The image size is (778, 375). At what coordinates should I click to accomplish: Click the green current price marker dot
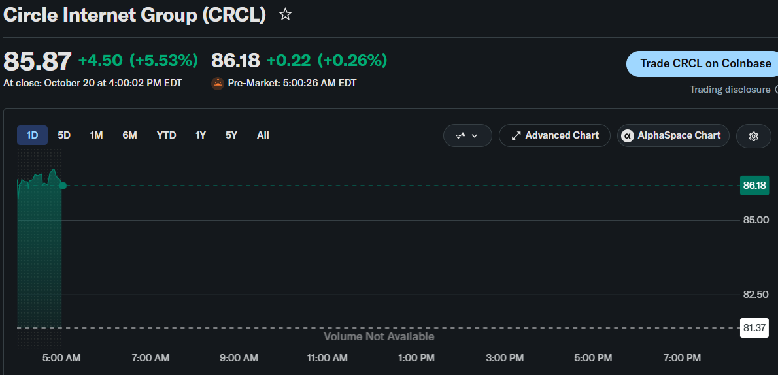[x=63, y=186]
